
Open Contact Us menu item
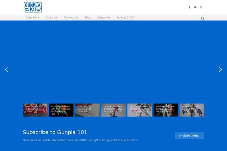(71, 17)
